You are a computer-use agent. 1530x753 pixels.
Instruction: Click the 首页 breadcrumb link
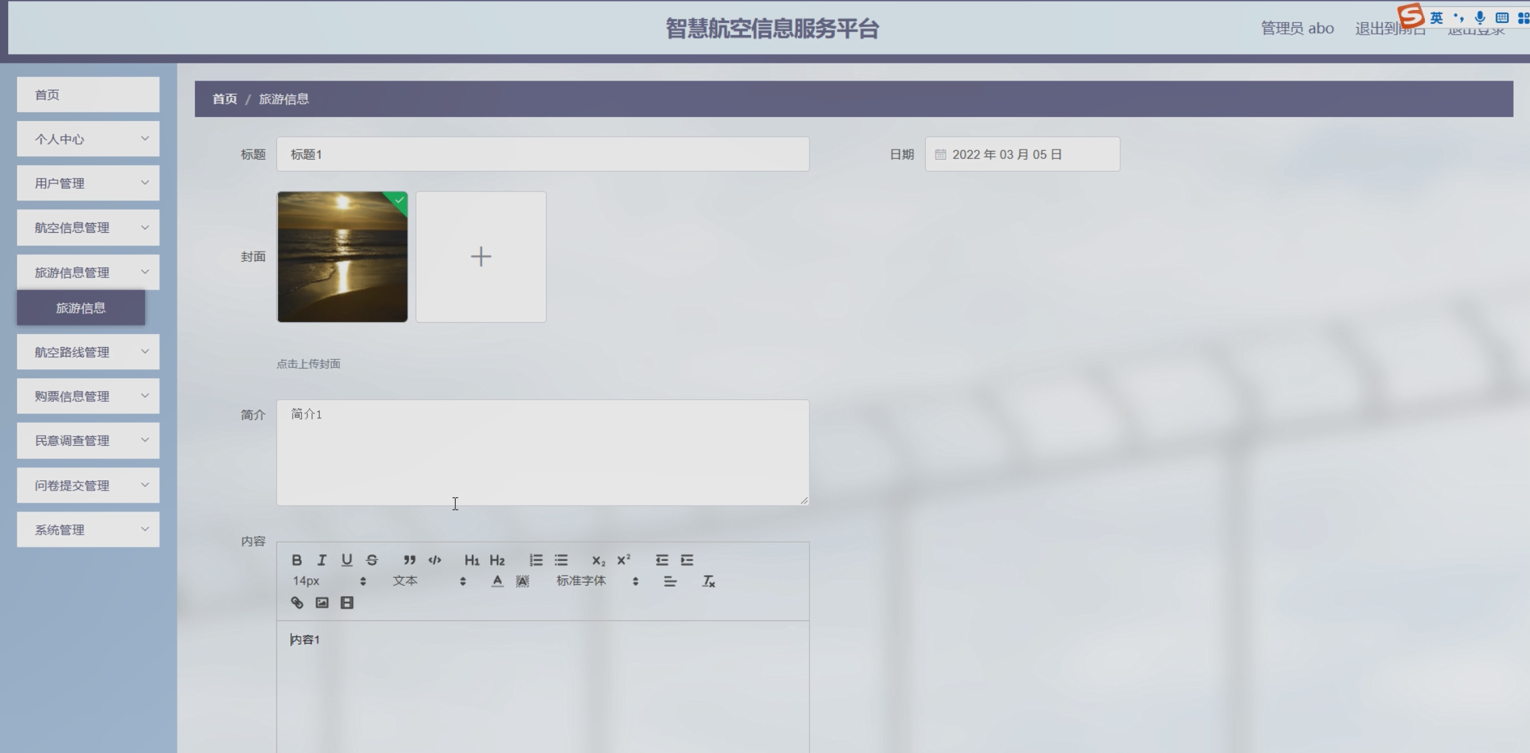click(225, 99)
